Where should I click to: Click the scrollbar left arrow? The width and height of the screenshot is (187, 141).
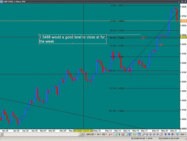pos(2,134)
